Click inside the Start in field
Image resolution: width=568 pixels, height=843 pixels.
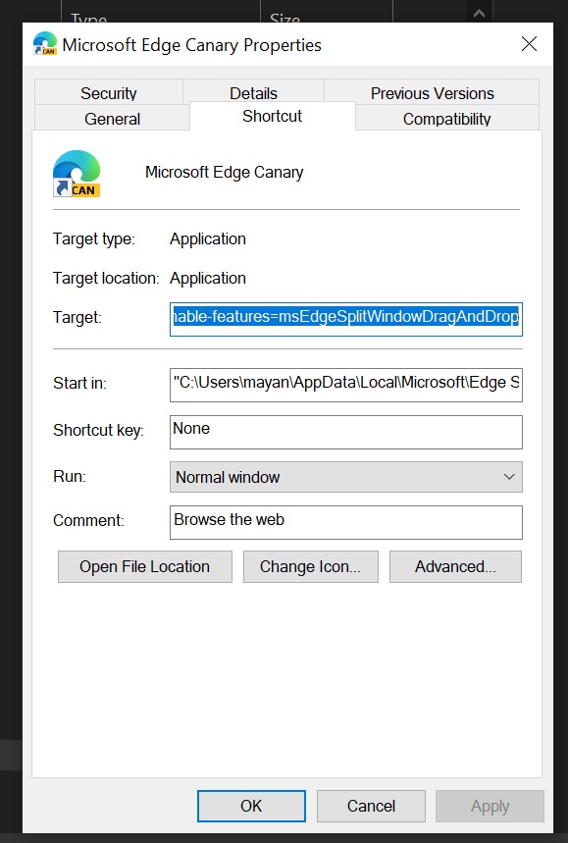[345, 385]
